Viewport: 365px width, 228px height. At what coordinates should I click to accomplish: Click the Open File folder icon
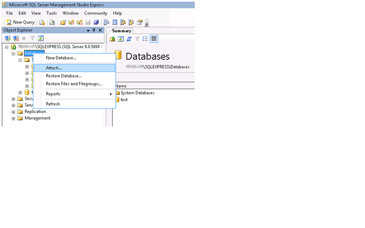click(63, 22)
